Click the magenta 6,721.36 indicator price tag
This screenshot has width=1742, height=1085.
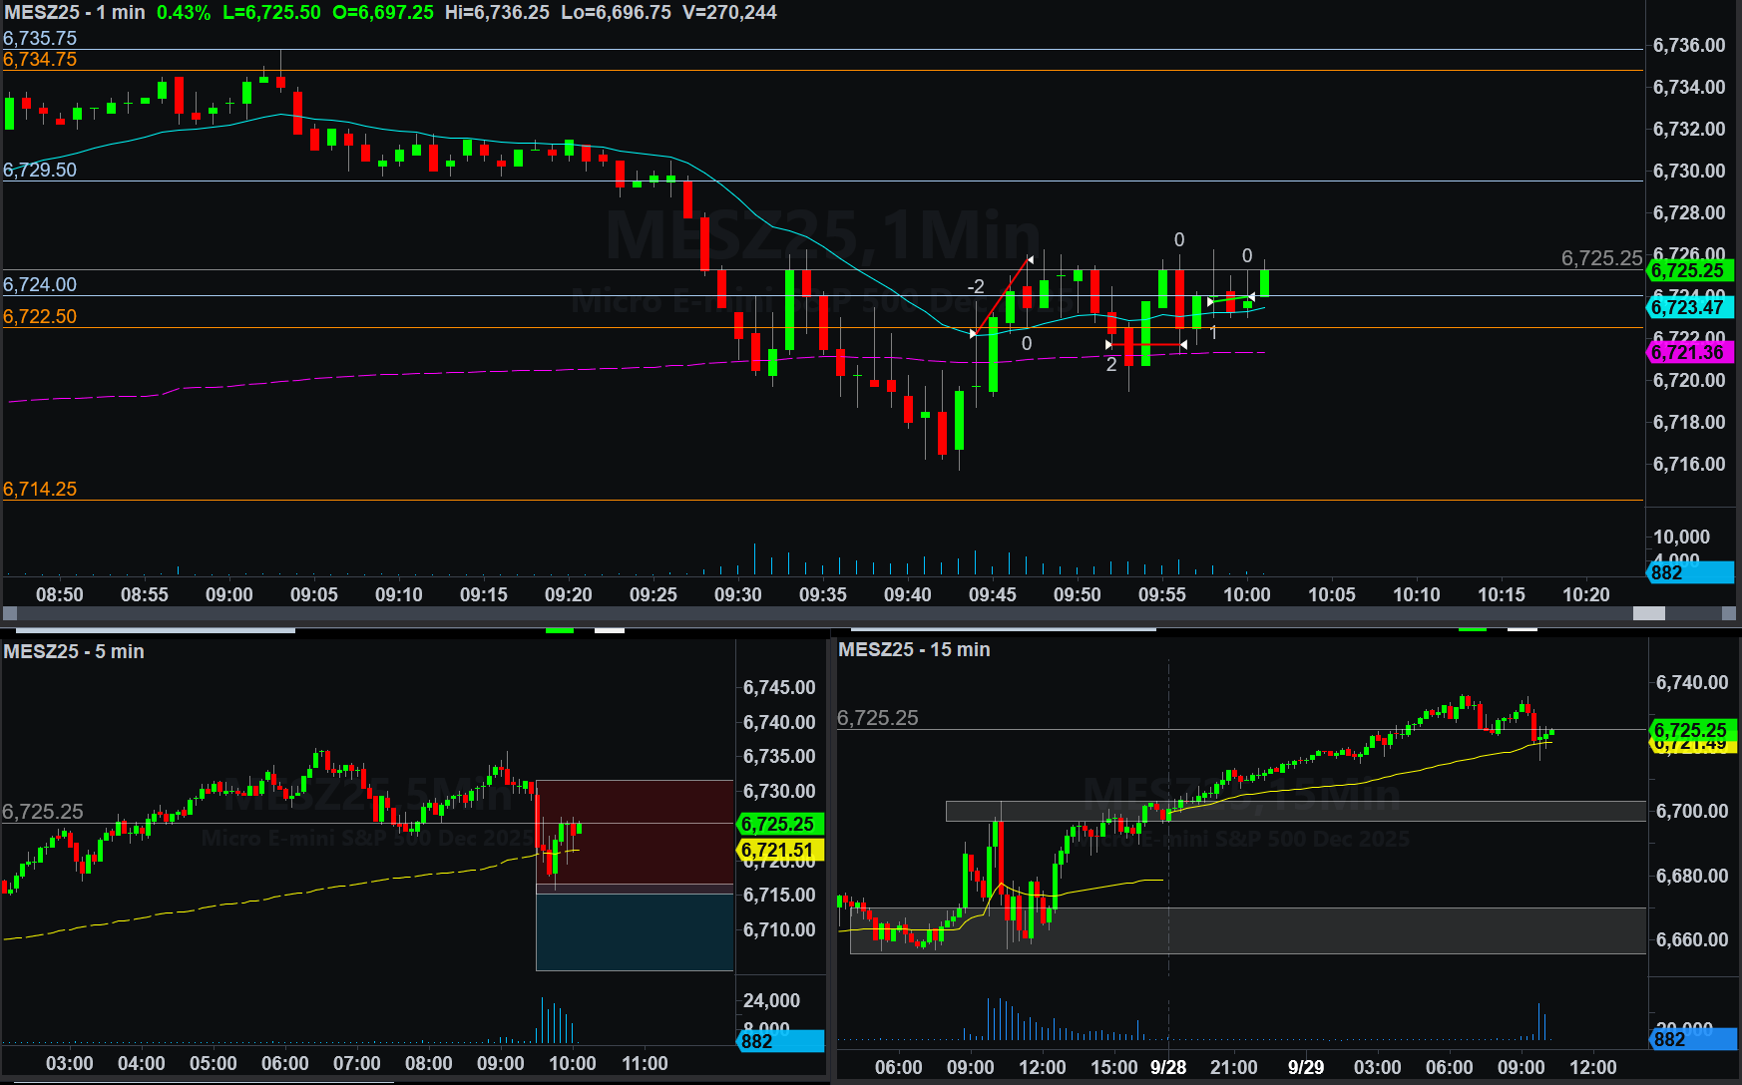[x=1690, y=352]
